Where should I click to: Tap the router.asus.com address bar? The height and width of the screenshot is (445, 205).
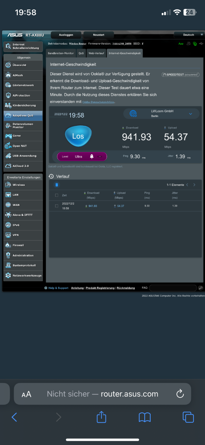tap(102, 394)
